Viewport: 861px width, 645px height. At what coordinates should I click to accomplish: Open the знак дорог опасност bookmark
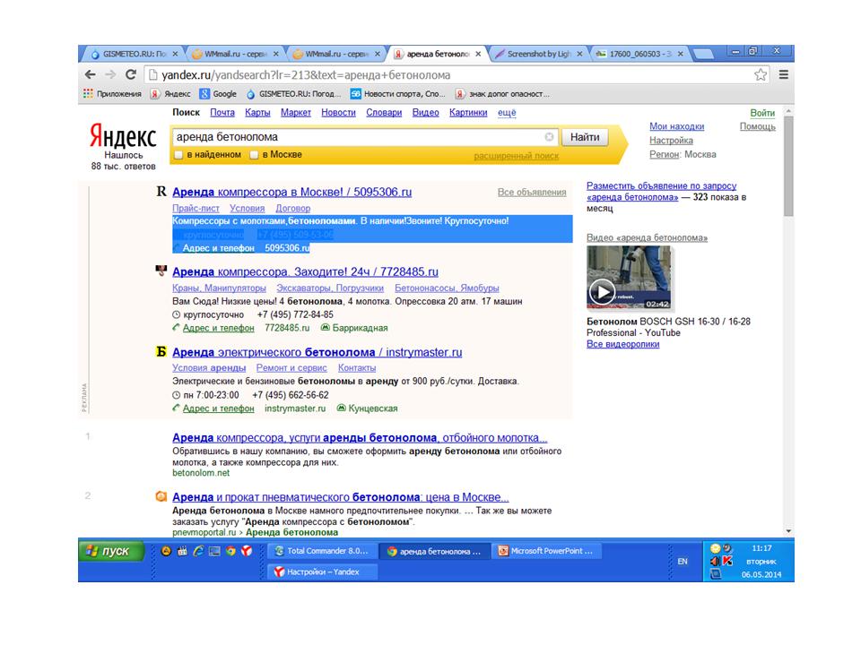[x=502, y=94]
